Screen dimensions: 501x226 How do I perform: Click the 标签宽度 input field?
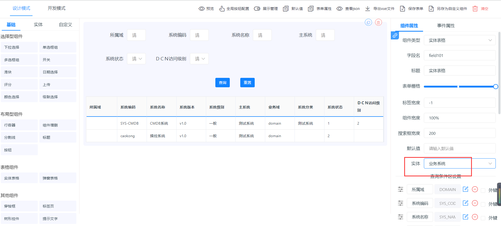tap(460, 103)
